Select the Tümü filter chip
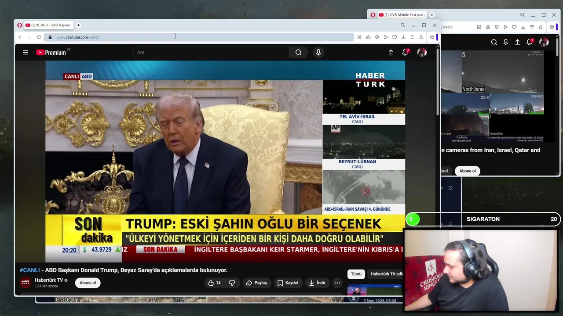 (356, 274)
